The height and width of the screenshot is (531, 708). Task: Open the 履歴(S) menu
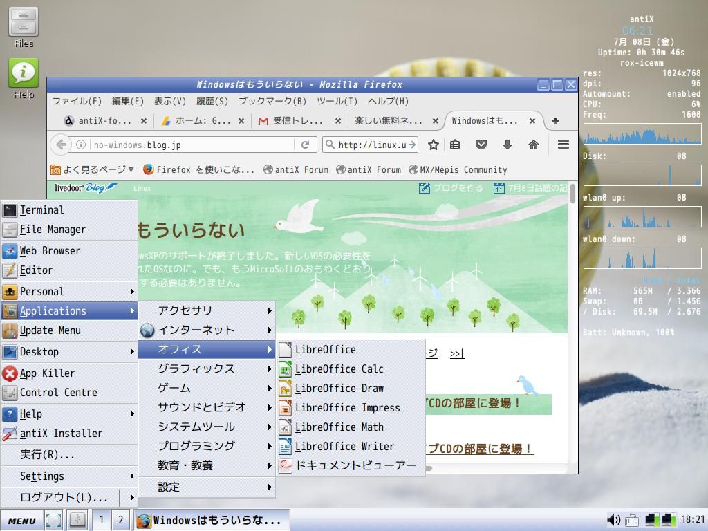pos(212,101)
